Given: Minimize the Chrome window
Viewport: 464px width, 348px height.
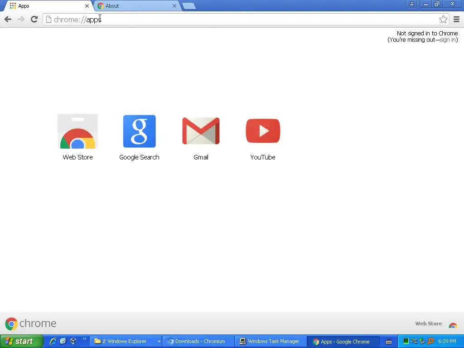Looking at the screenshot, I should 426,4.
